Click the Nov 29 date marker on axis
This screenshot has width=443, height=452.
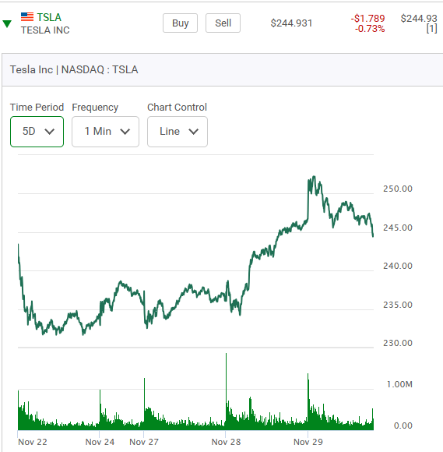point(308,442)
